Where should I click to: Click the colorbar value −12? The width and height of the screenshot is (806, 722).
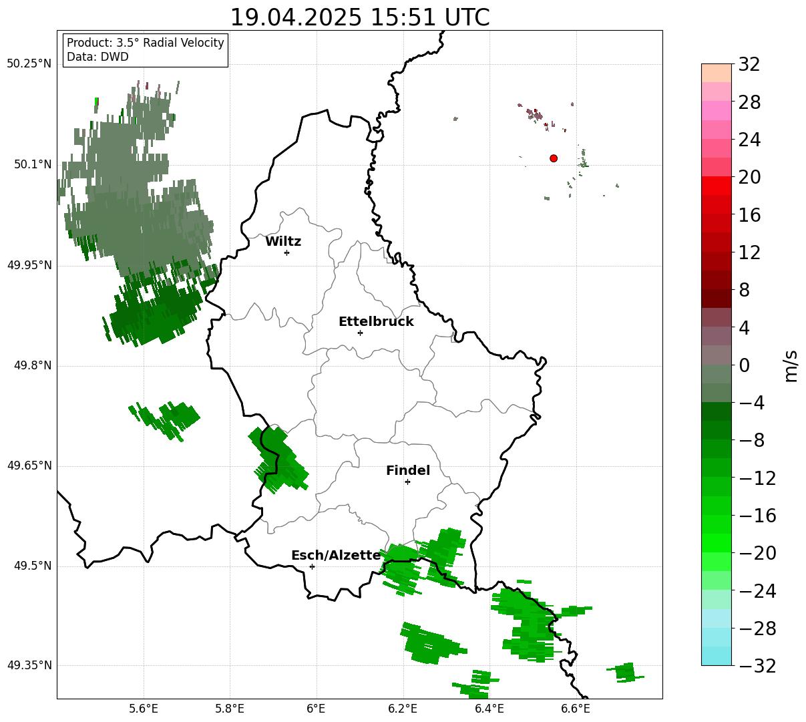point(757,478)
